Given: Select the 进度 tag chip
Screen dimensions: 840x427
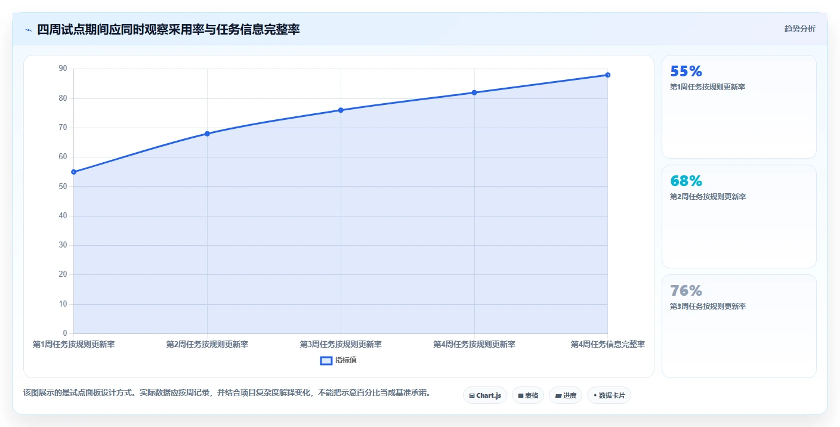Looking at the screenshot, I should point(566,395).
